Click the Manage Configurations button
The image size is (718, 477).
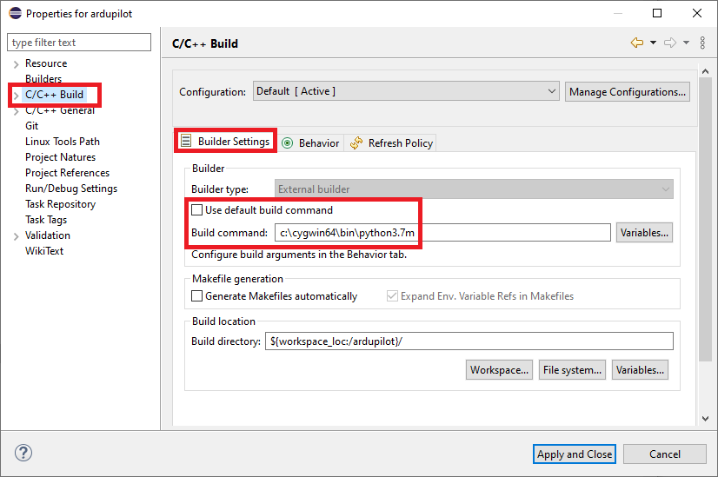click(628, 91)
